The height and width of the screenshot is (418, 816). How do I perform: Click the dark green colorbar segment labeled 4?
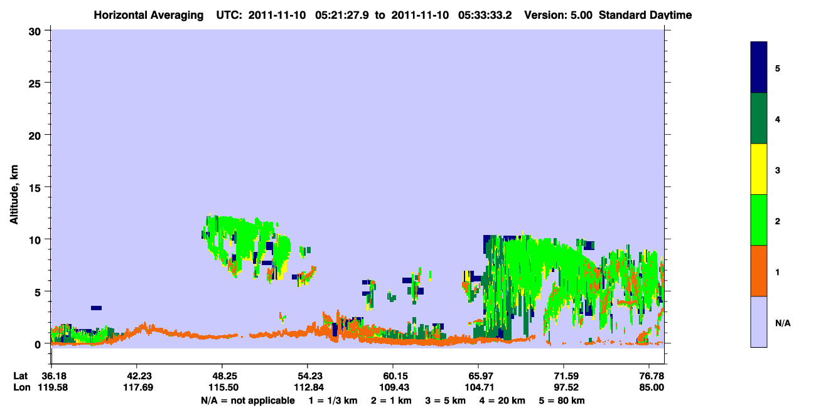[759, 118]
